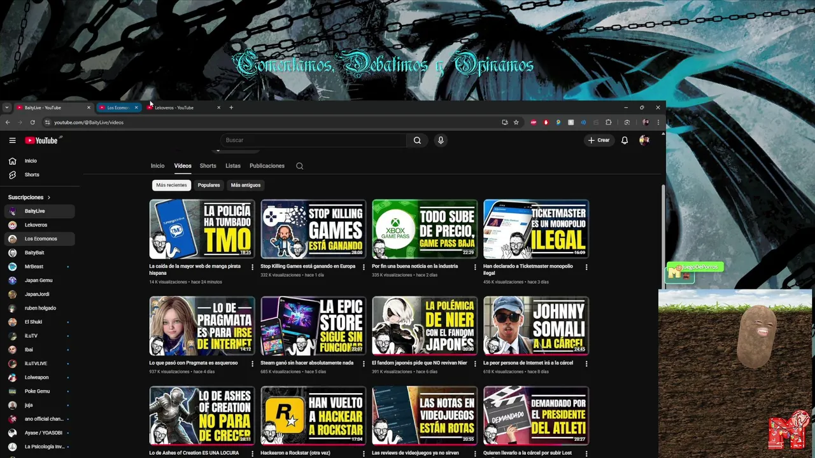Screen dimensions: 815x458
Task: Open ruben holgado subscription in sidebar
Action: point(41,308)
